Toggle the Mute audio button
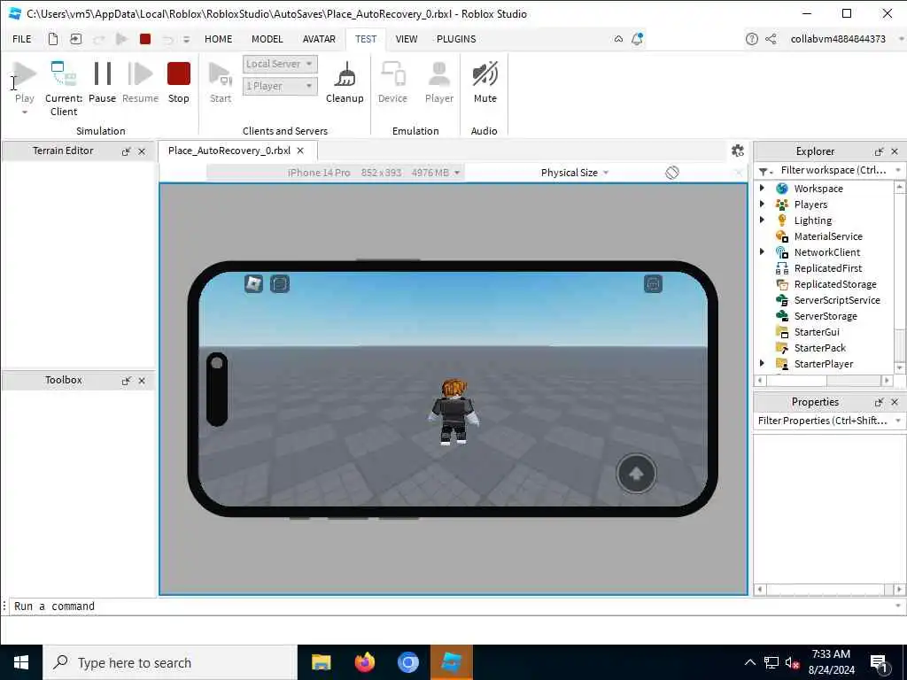This screenshot has height=680, width=907. click(x=485, y=82)
